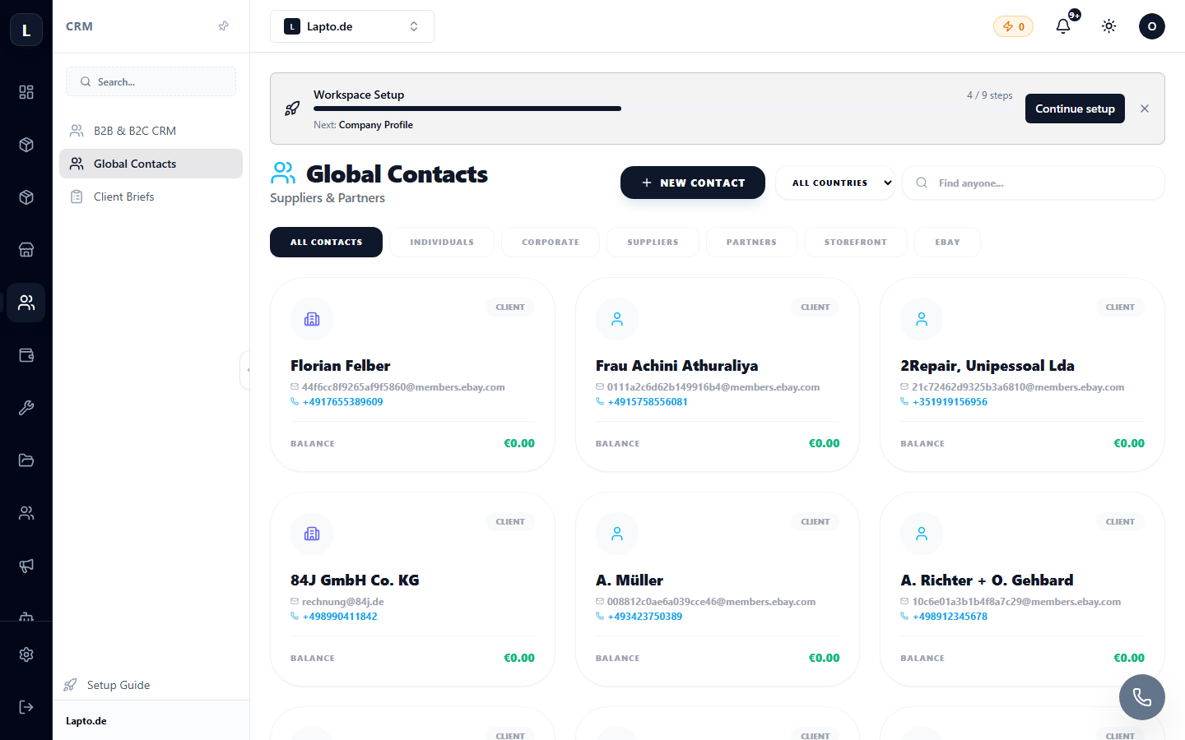Click the L logo in the dark rail

click(26, 30)
